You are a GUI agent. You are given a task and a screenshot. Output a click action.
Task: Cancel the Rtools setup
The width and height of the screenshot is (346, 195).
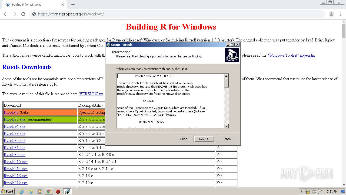[x=227, y=139]
